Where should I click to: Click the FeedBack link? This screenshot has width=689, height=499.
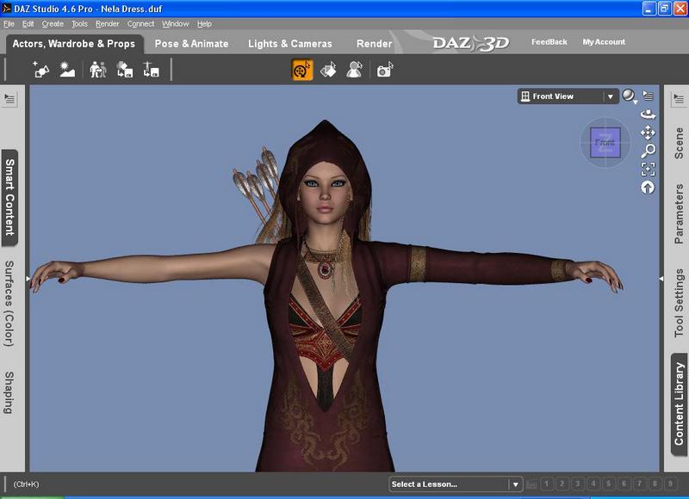[549, 42]
